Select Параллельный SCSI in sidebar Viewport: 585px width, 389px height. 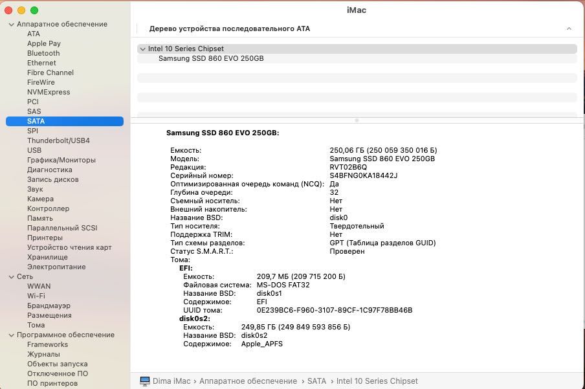(x=62, y=228)
